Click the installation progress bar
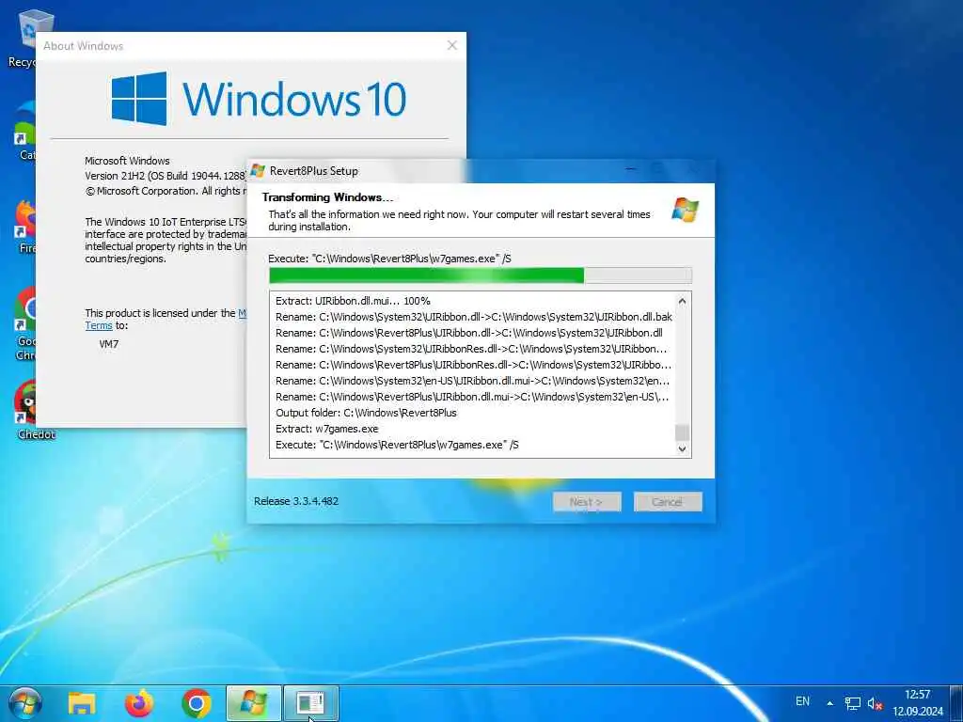This screenshot has width=963, height=722. (481, 275)
